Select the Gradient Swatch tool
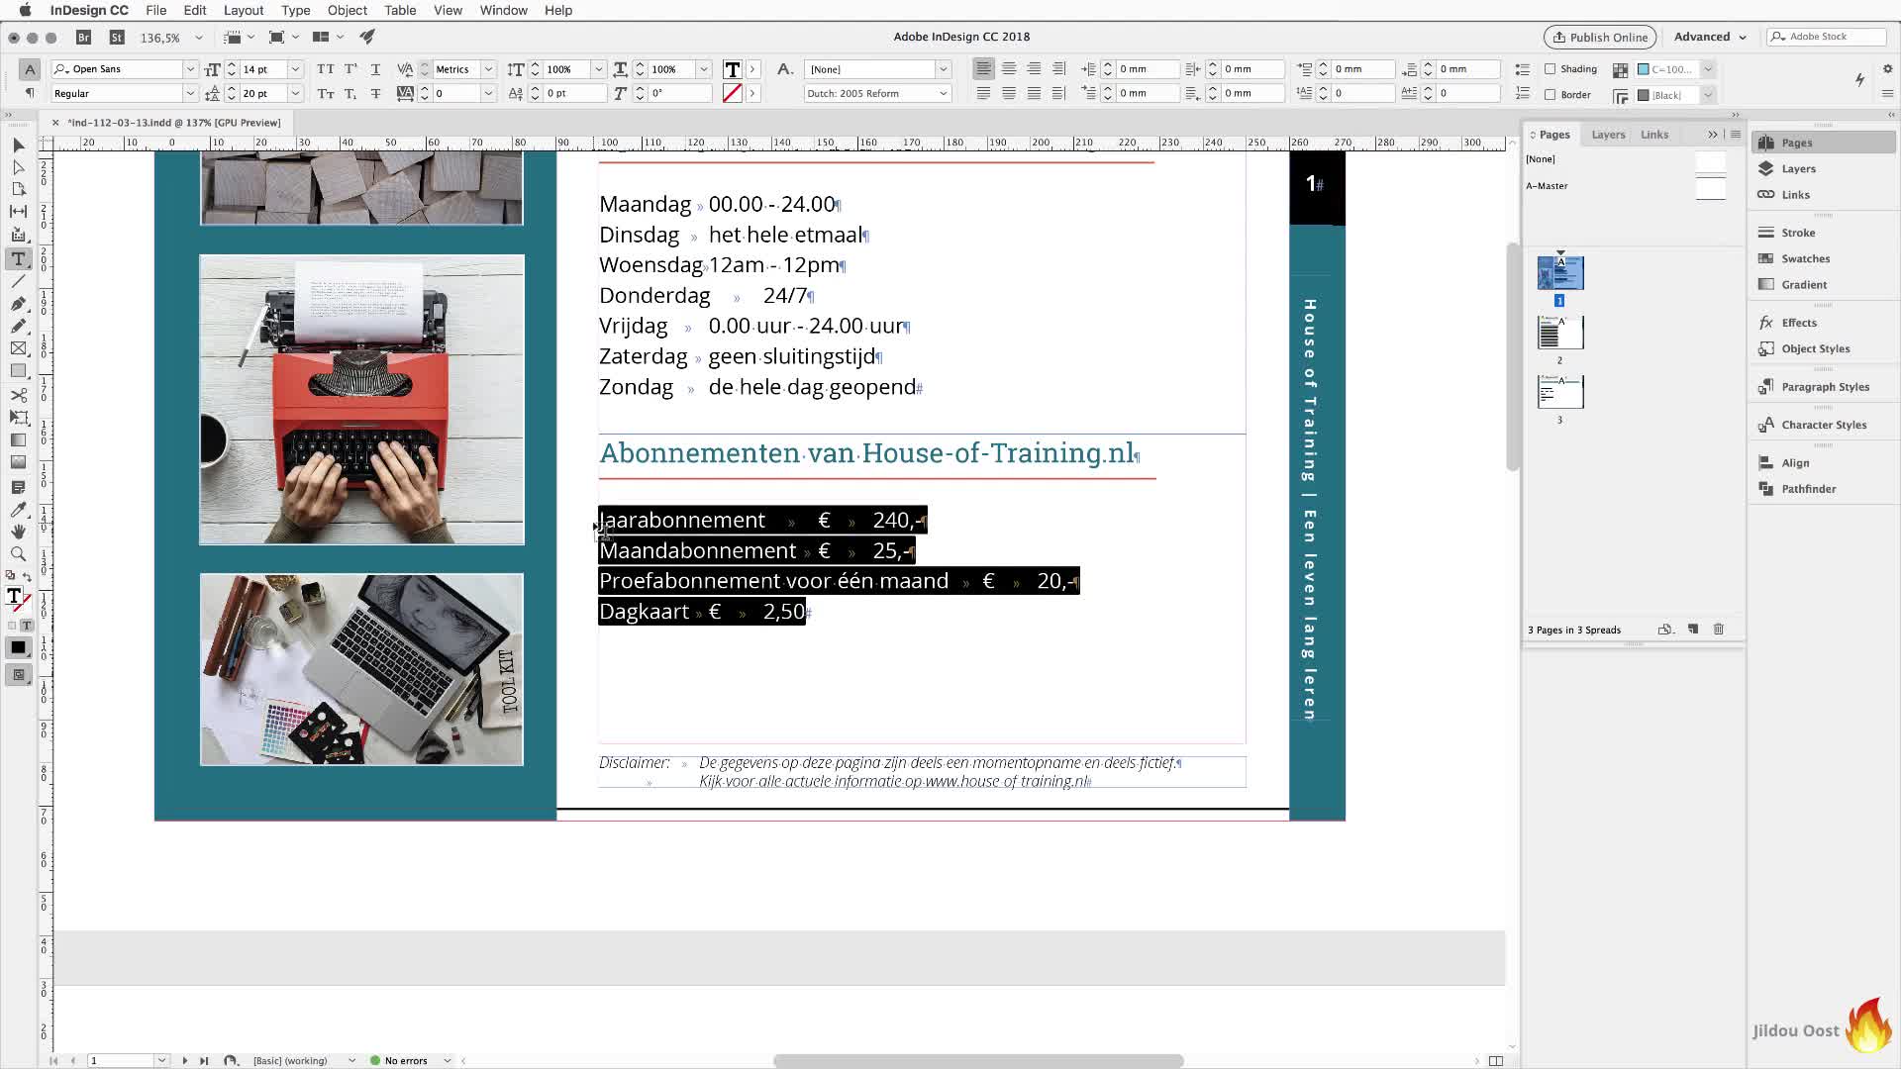This screenshot has height=1069, width=1901. coord(18,439)
